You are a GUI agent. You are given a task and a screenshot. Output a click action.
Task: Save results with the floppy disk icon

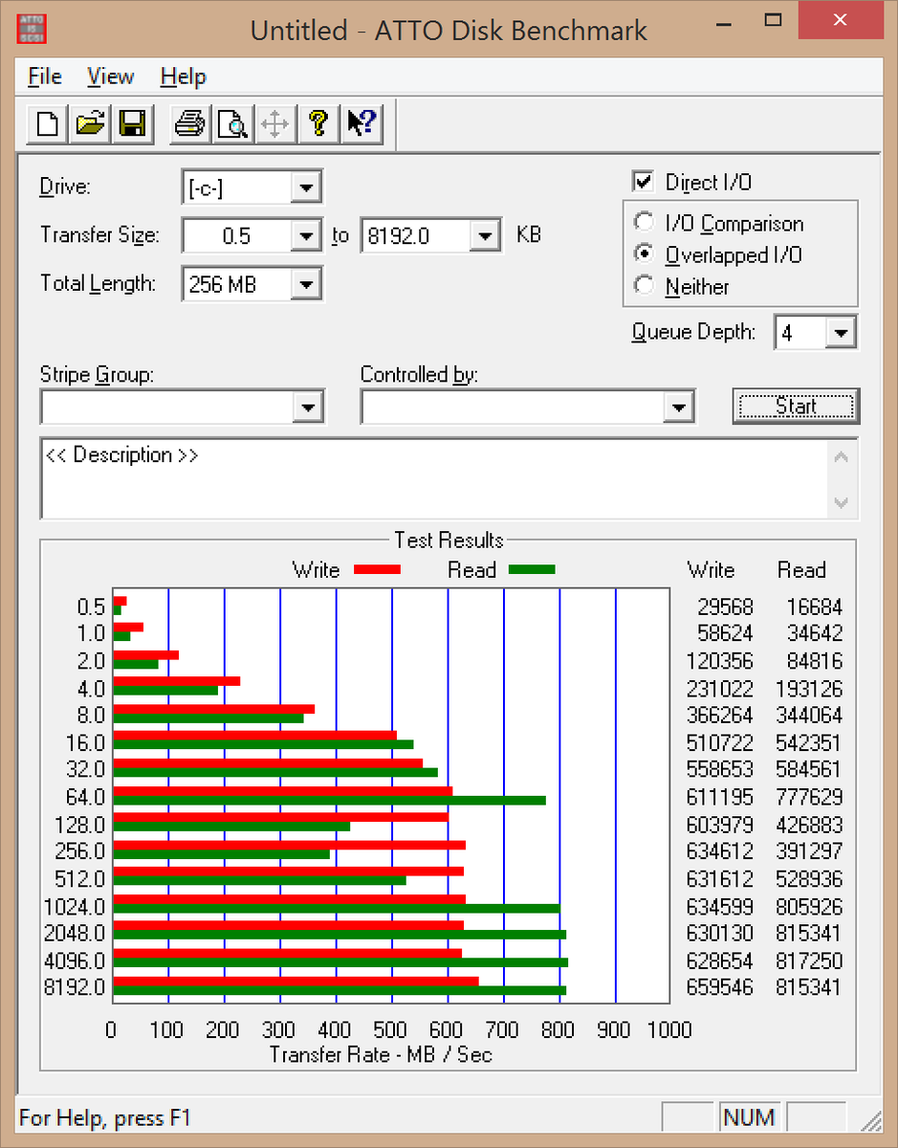(x=132, y=123)
